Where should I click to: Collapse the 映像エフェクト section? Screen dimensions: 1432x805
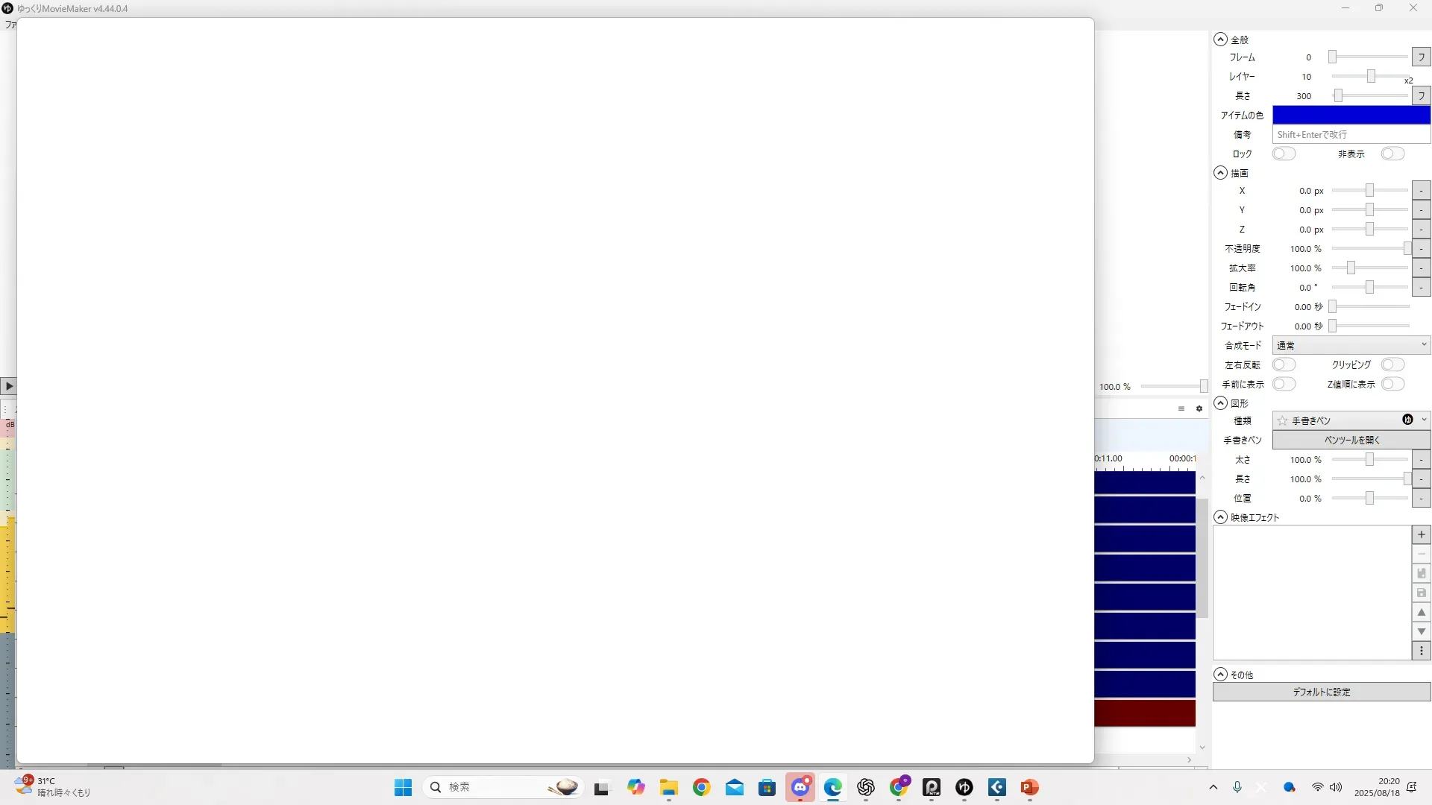(1220, 517)
